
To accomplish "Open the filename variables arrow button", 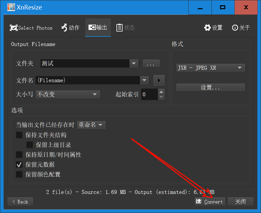I will click(159, 80).
